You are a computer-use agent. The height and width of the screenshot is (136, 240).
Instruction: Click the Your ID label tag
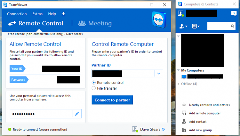18,69
